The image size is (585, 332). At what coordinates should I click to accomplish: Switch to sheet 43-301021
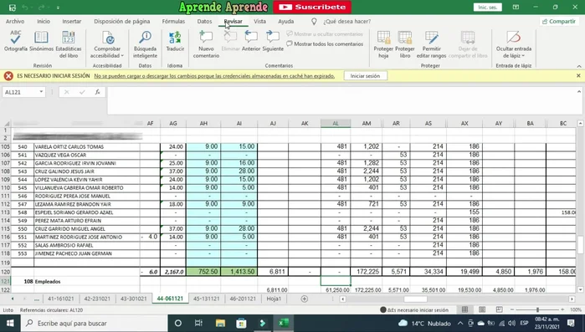click(x=133, y=299)
